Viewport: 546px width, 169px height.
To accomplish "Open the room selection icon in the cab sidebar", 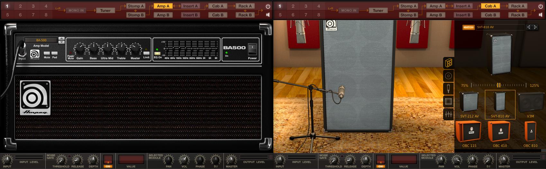I will pos(449,101).
